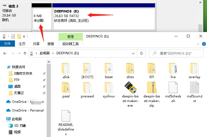Select the DEEPINOS (E:) FAT32 partition
Screen dimensions: 207x137
(104, 19)
